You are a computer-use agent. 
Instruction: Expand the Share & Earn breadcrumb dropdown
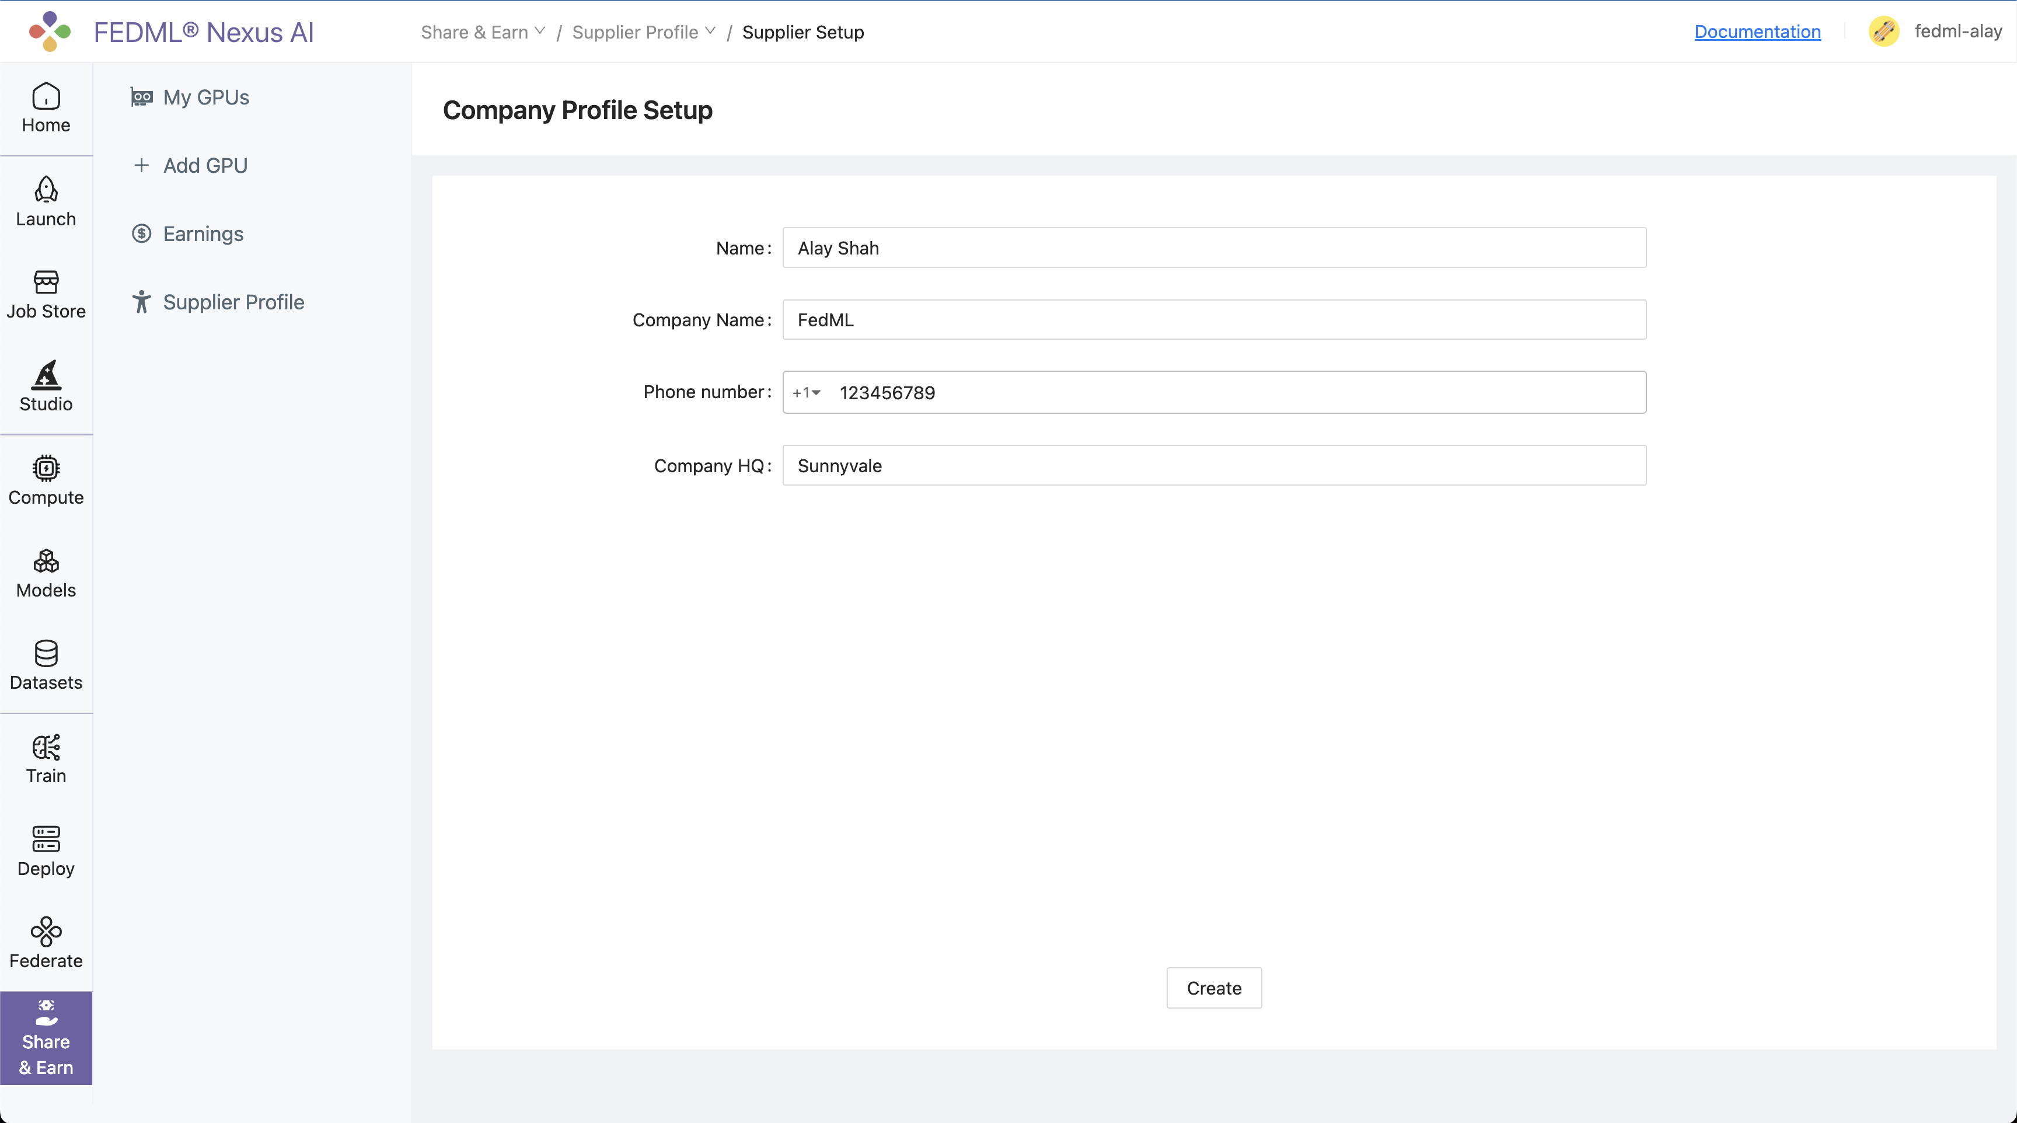pos(482,32)
